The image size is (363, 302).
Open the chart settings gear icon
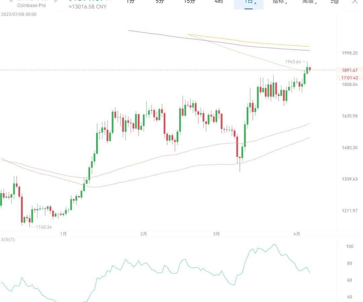pos(334,2)
